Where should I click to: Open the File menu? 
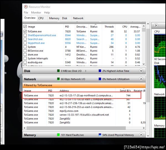pyautogui.click(x=26, y=13)
